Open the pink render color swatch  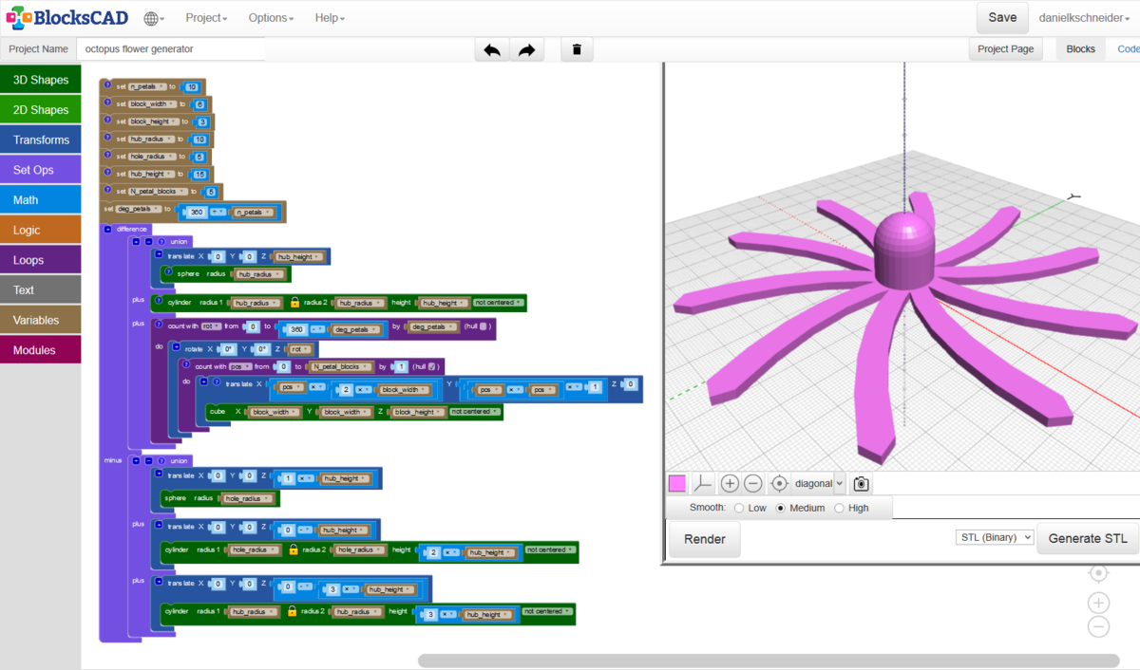(677, 484)
